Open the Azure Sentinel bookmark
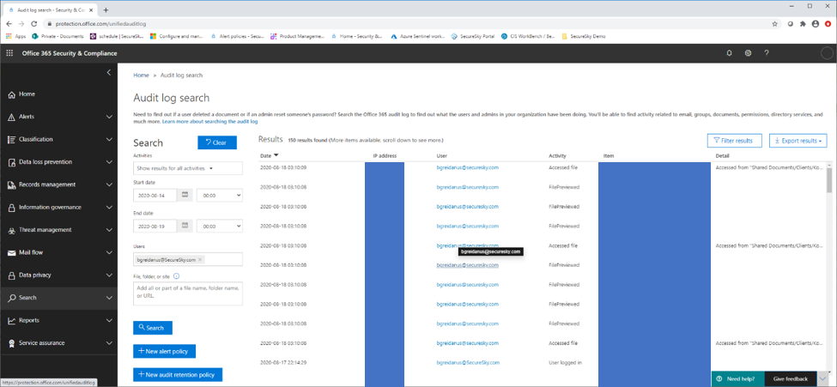The image size is (837, 387). pos(417,36)
